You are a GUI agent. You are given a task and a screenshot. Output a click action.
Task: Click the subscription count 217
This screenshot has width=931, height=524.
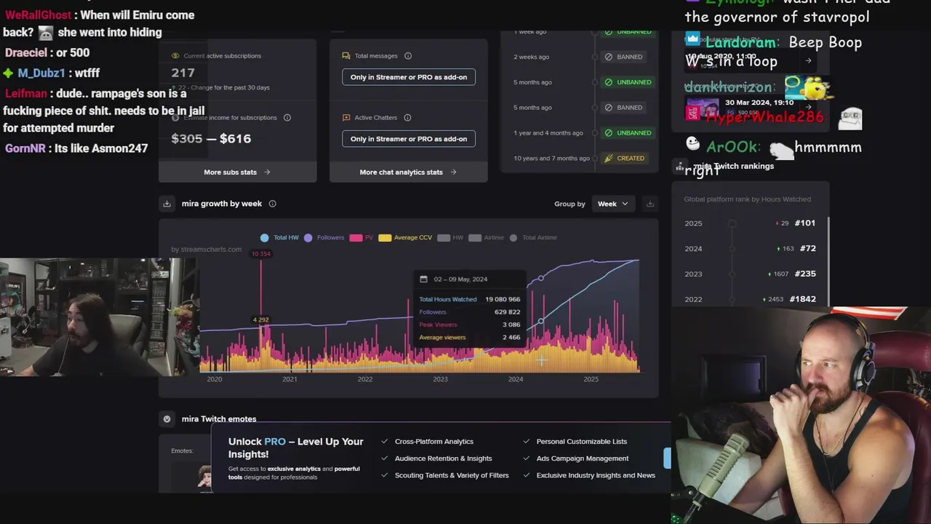tap(183, 73)
